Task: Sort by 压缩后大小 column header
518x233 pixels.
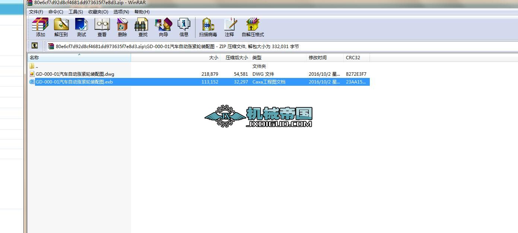Action: [235, 57]
